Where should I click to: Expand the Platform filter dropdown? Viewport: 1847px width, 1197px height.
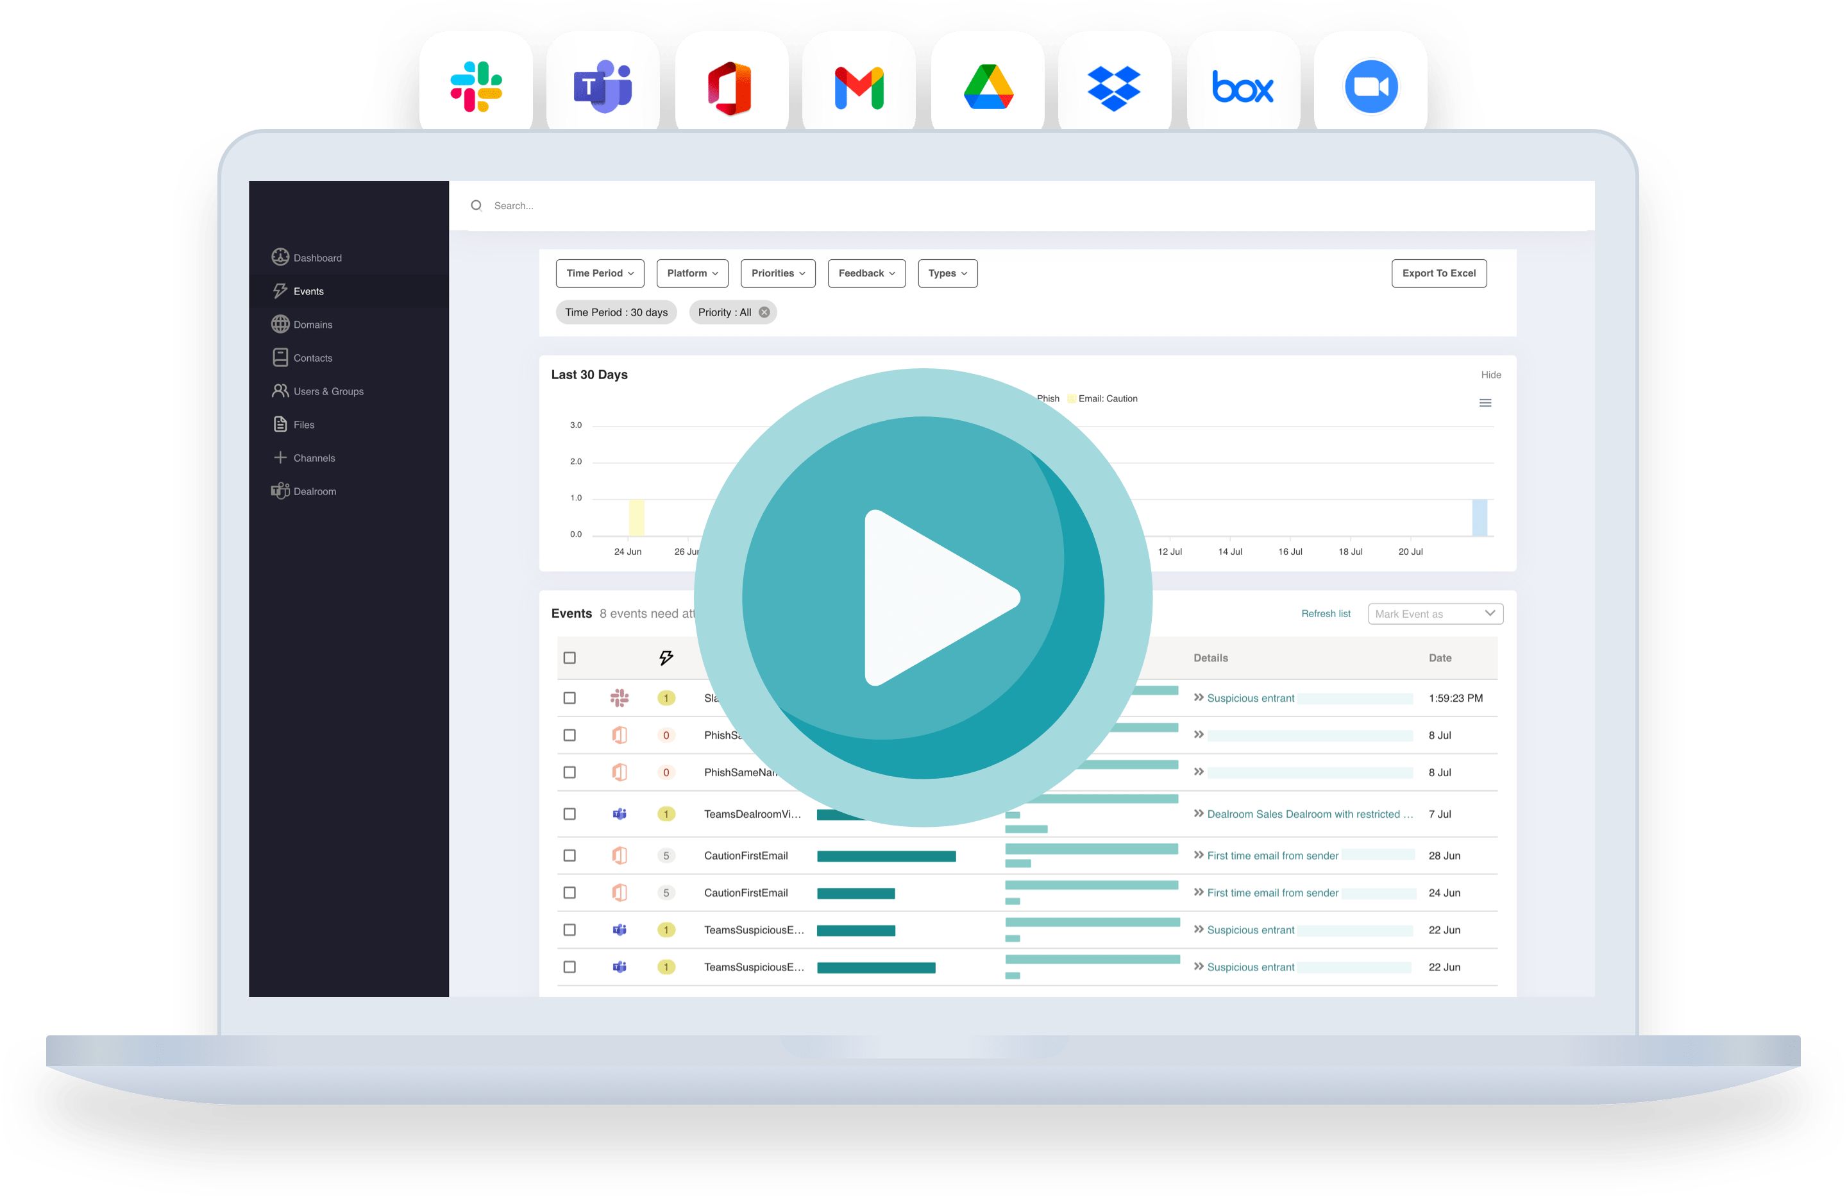tap(692, 273)
